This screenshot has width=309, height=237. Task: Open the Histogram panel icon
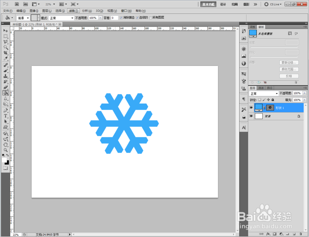pos(244,56)
